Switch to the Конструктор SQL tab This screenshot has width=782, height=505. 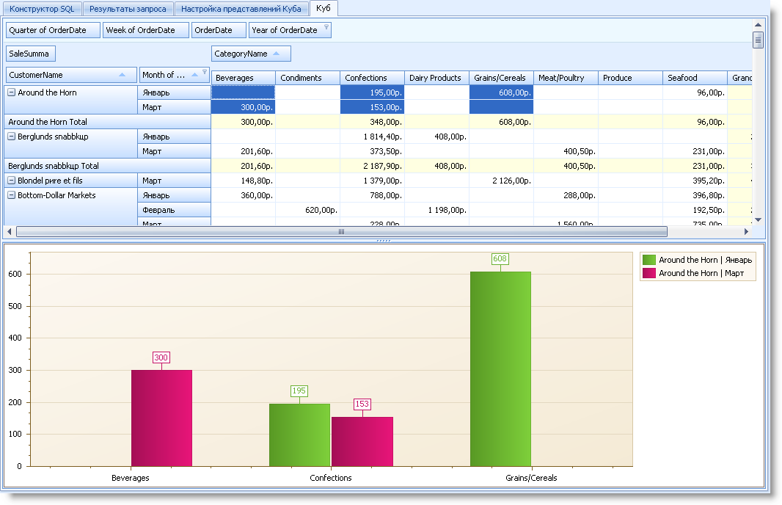click(x=42, y=10)
